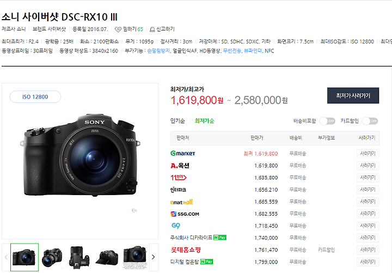
Task: Click the magnifier icon on product image
Action: point(134,210)
